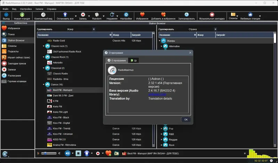This screenshot has width=278, height=163.
Task: Adjust the volume slider in player bar
Action: click(49, 153)
